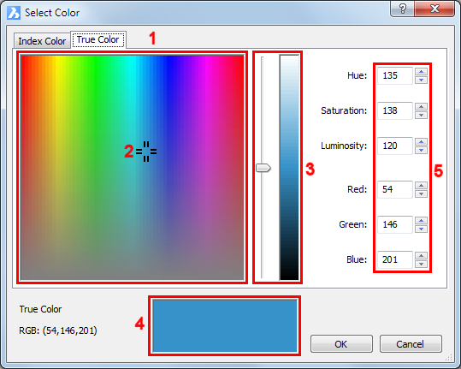Decrease the Hue value with down arrow

point(421,80)
